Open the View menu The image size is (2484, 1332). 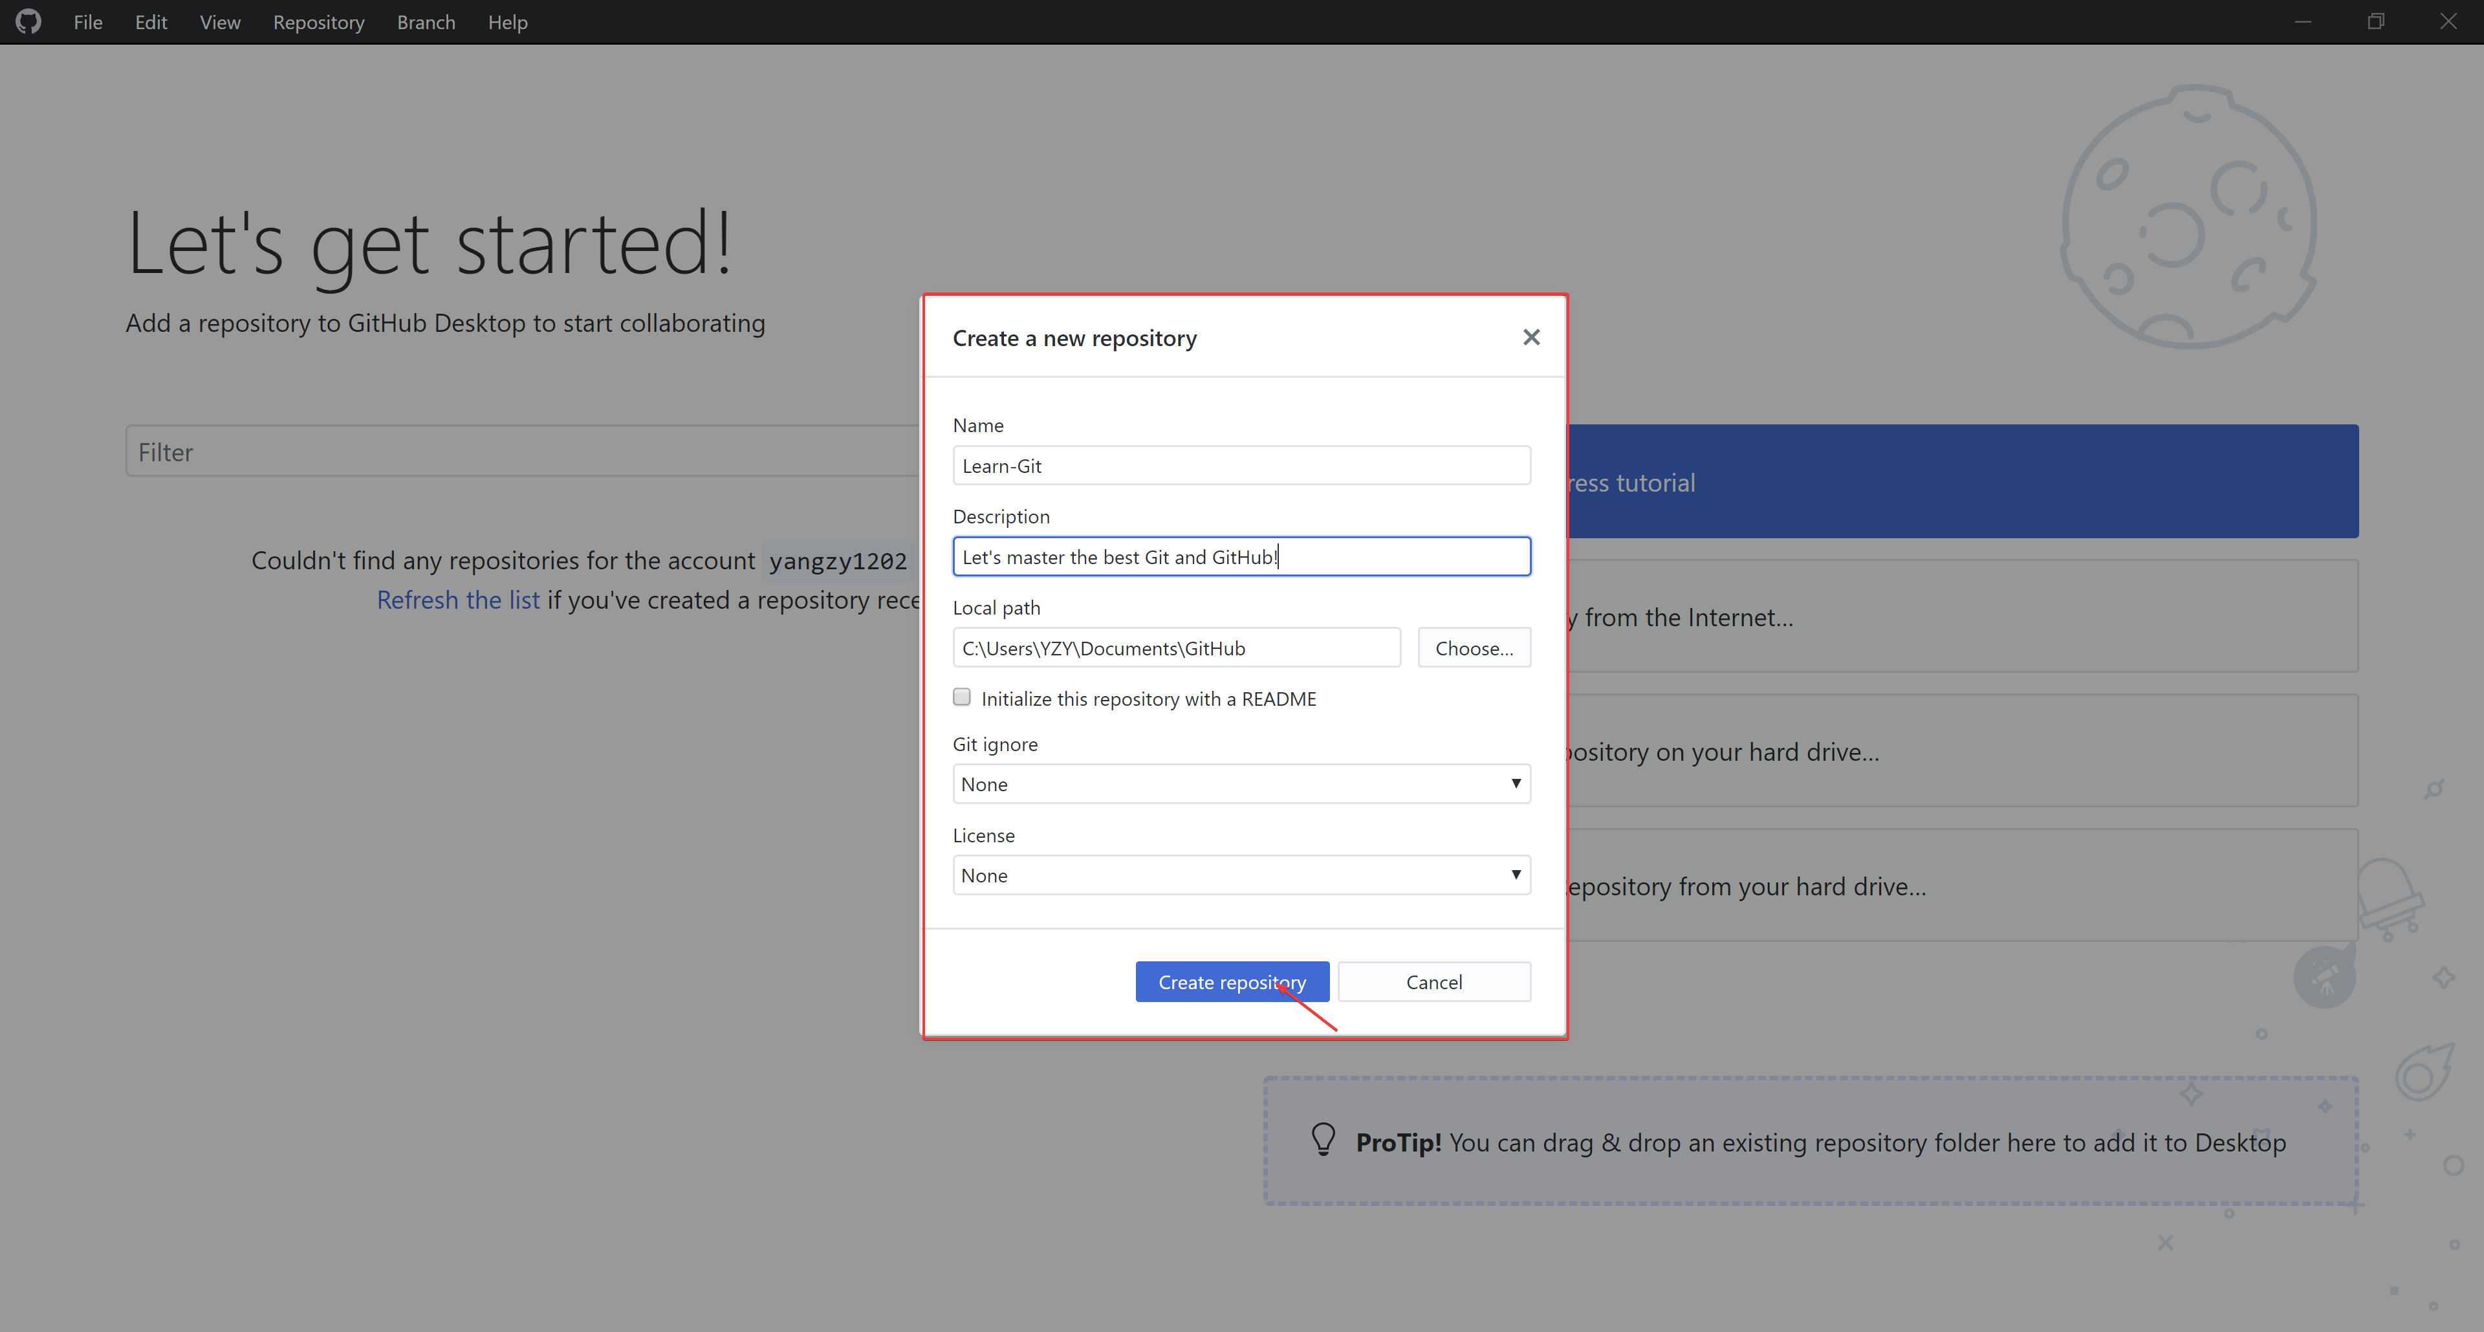tap(220, 21)
